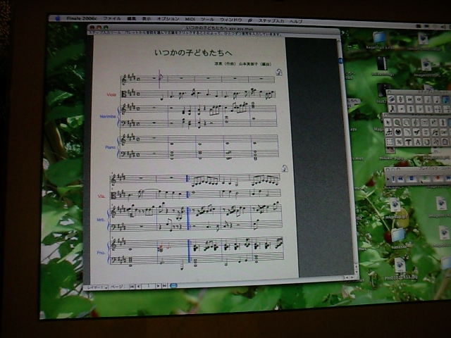
Task: Select the dark round icon tool in second row
Action: coord(397,132)
